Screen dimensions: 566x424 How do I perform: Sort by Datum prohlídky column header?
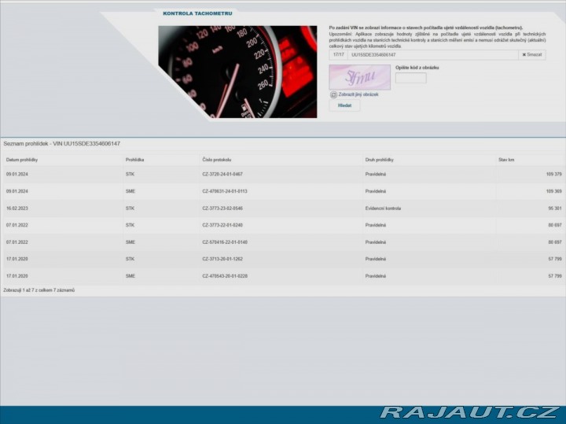[x=22, y=160]
